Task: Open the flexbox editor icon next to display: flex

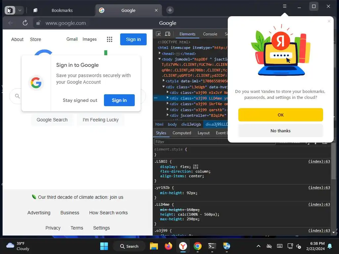Action: (196, 167)
